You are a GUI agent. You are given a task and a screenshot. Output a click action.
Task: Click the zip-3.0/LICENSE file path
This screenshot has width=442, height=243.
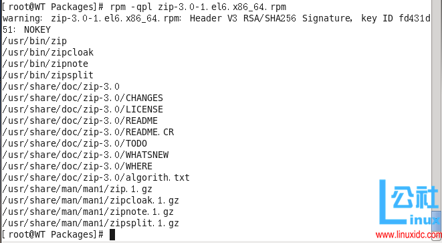point(83,109)
